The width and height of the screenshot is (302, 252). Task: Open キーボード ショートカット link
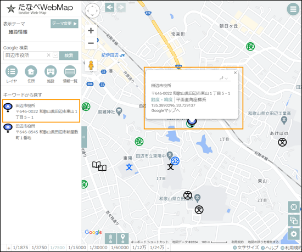coord(150,242)
